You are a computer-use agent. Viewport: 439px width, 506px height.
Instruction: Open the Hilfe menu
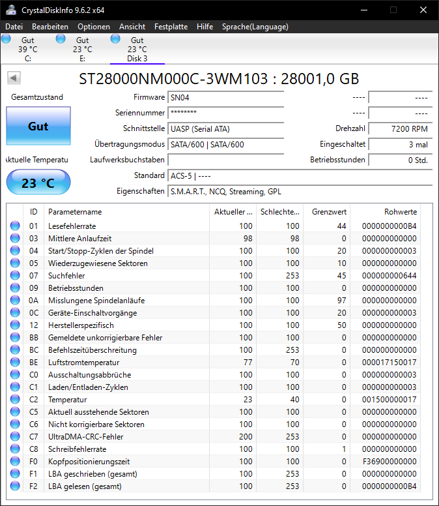coord(205,27)
